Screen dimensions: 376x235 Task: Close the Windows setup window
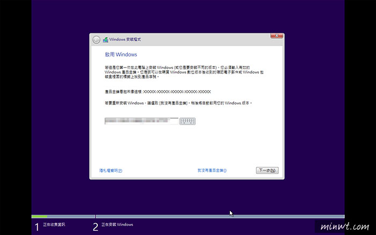coord(277,36)
